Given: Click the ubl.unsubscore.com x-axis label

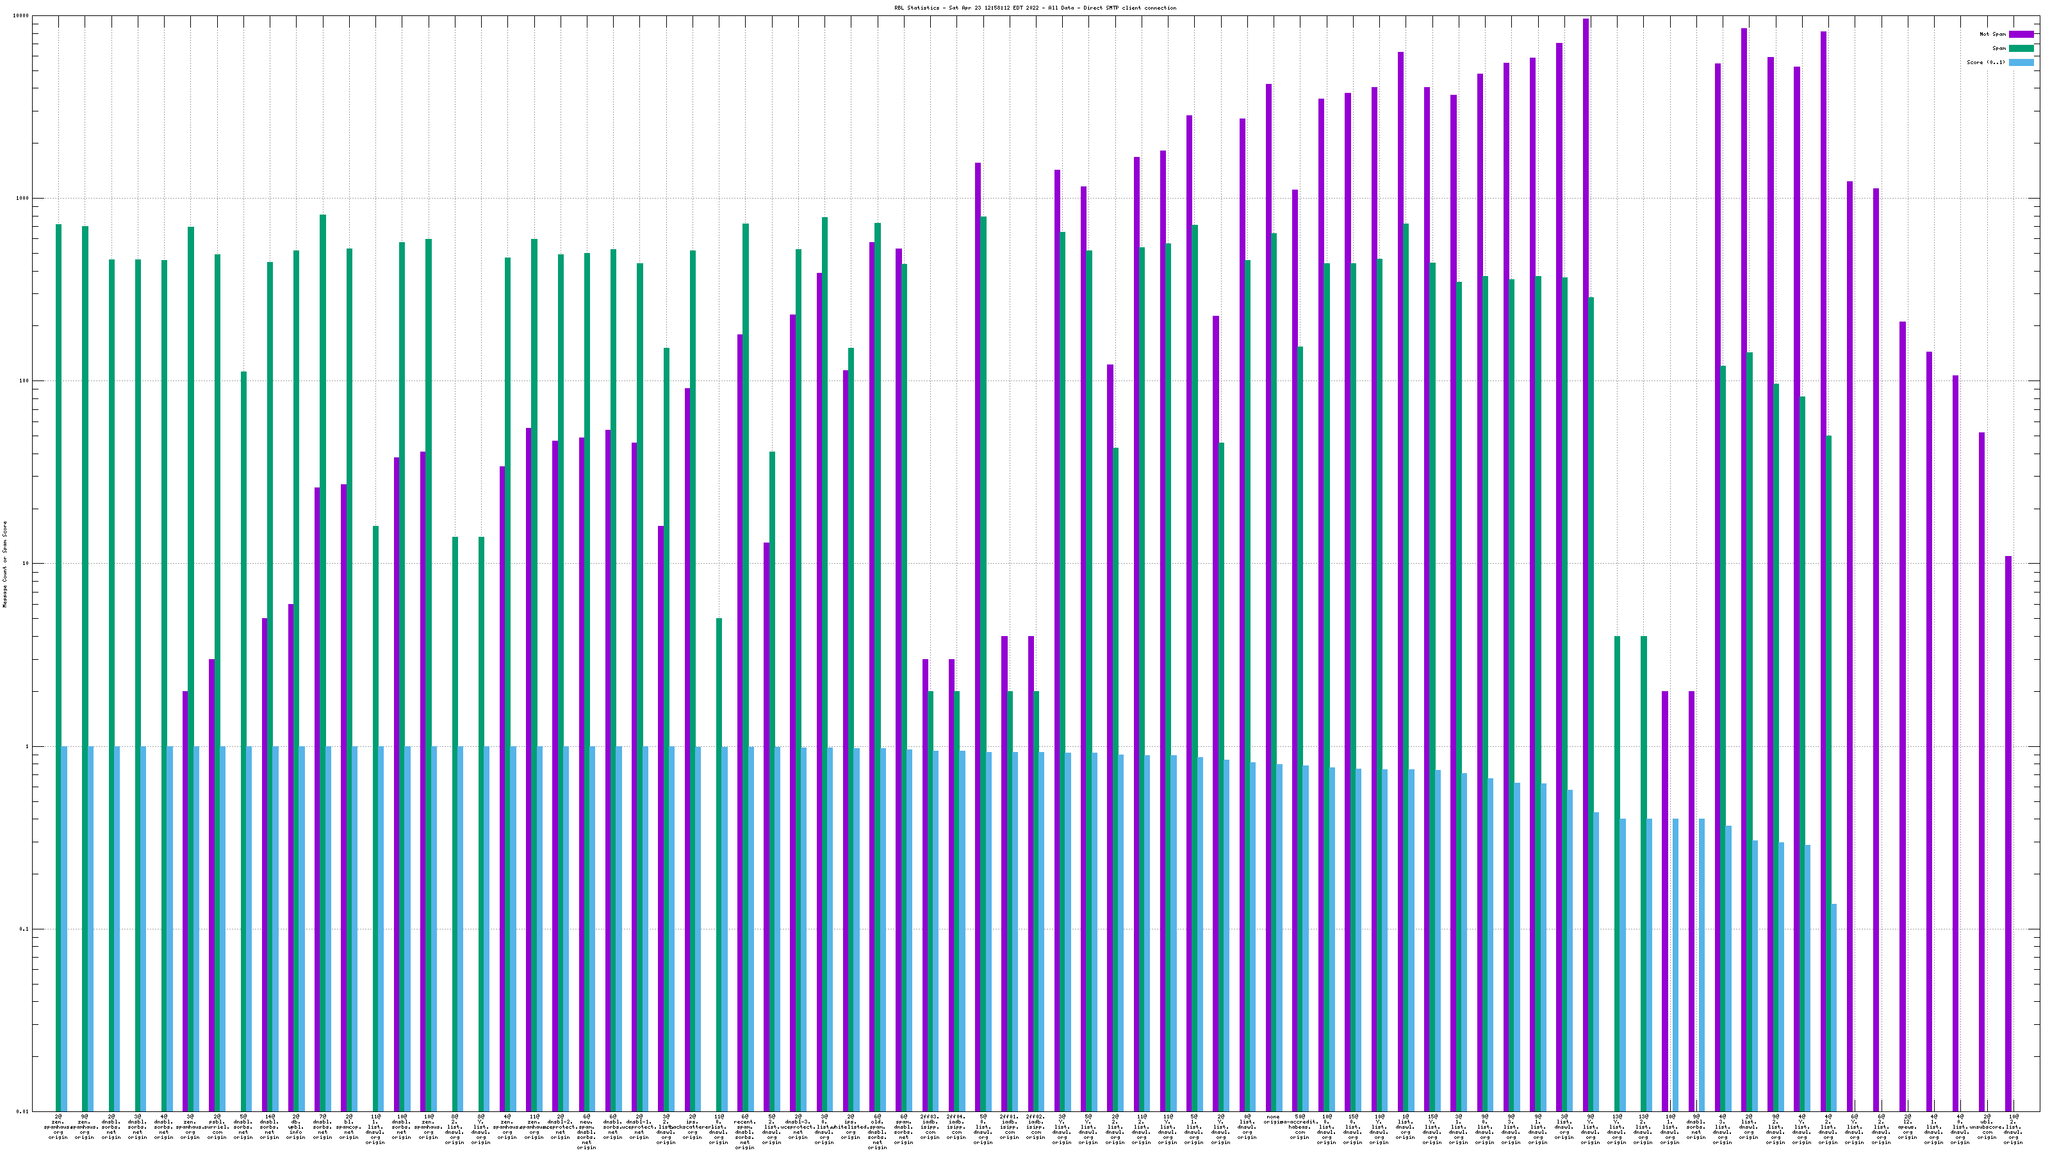Looking at the screenshot, I should pos(1987,1126).
